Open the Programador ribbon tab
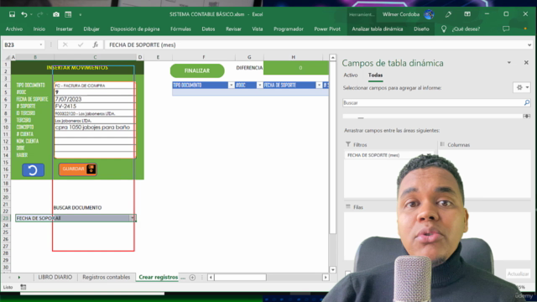 tap(289, 29)
